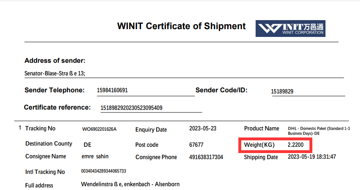This screenshot has height=190, width=360.
Task: Click tracking number WO6902201626A
Action: coord(99,129)
